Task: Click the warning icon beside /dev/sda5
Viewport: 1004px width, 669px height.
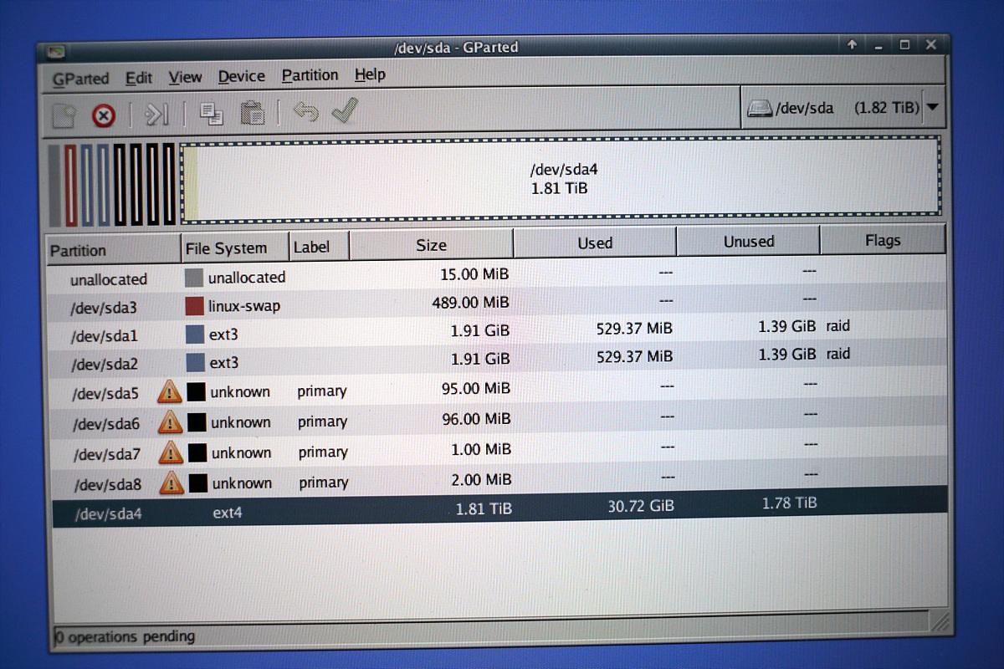Action: pos(170,391)
